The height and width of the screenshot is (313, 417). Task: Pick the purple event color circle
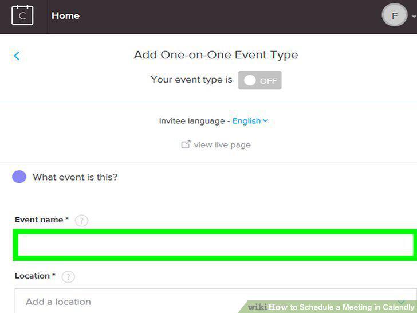point(19,177)
